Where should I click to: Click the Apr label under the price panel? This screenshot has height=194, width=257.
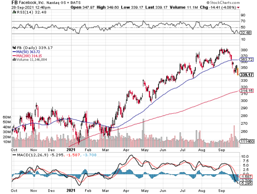[x=126, y=150]
